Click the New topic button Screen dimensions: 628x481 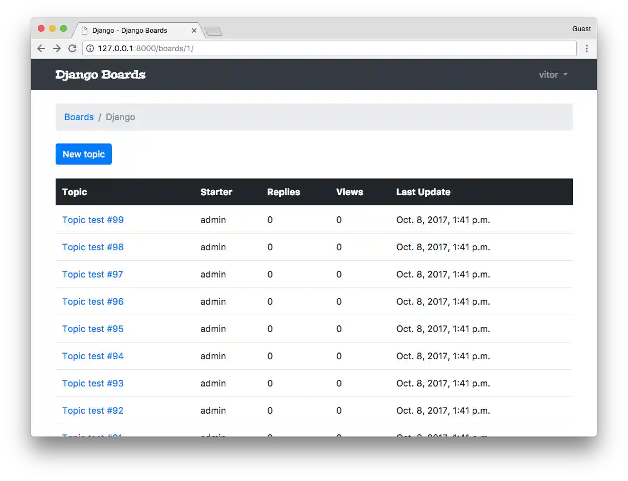tap(83, 154)
